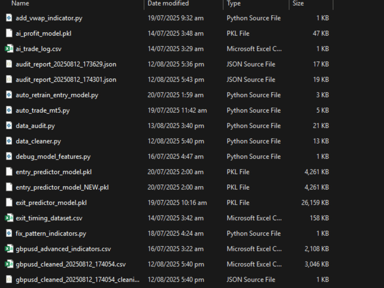Click the 158 KB size value
This screenshot has width=384, height=288.
(319, 218)
